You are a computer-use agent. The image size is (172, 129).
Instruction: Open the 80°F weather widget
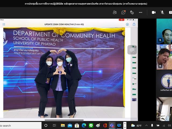136,126
